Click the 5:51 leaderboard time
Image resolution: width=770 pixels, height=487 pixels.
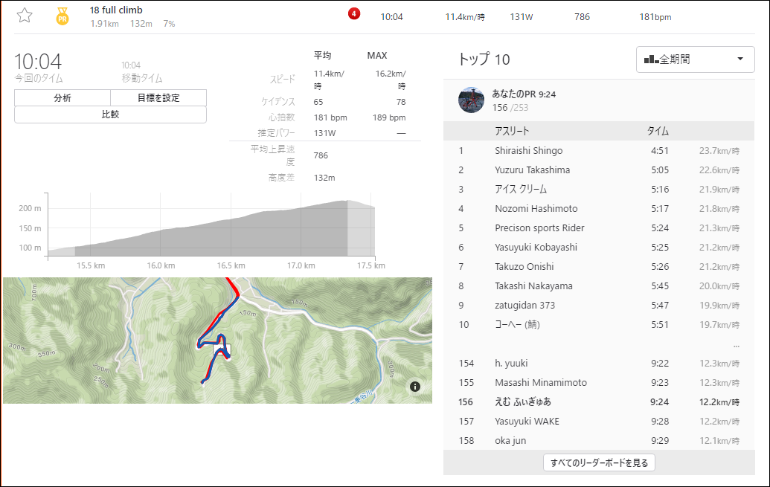(x=660, y=324)
